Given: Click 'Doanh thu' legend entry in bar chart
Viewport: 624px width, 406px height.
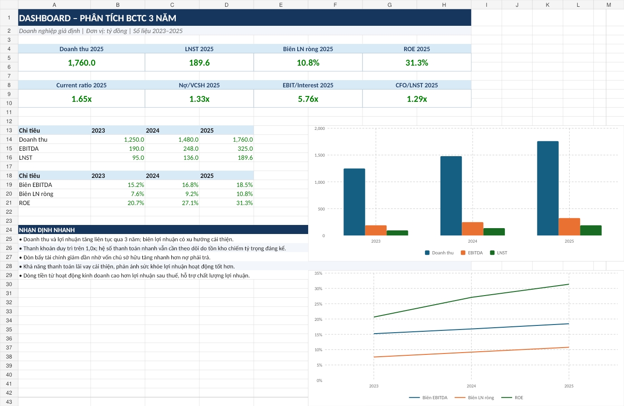Looking at the screenshot, I should coord(439,253).
